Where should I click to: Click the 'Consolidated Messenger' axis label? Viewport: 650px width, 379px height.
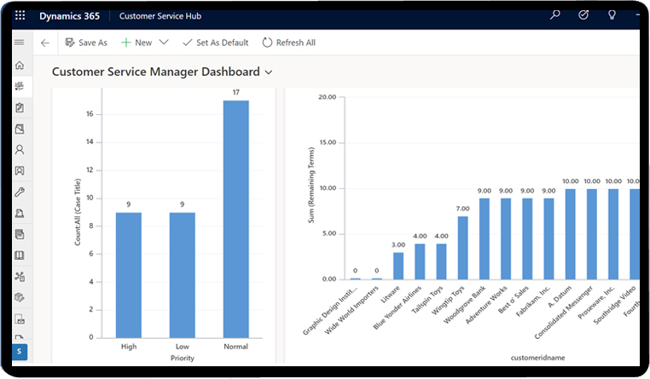click(x=564, y=313)
